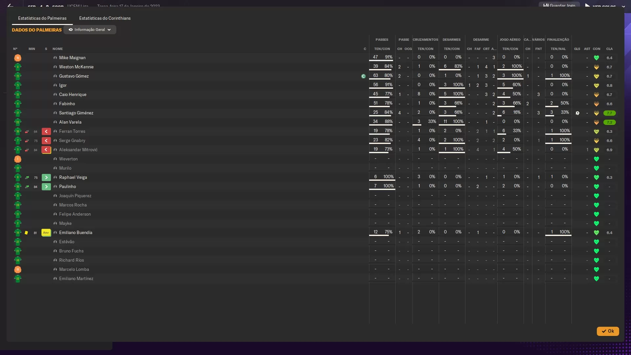Click the substituted-off arrow for Ferran Torres
The image size is (631, 355).
coord(46,131)
